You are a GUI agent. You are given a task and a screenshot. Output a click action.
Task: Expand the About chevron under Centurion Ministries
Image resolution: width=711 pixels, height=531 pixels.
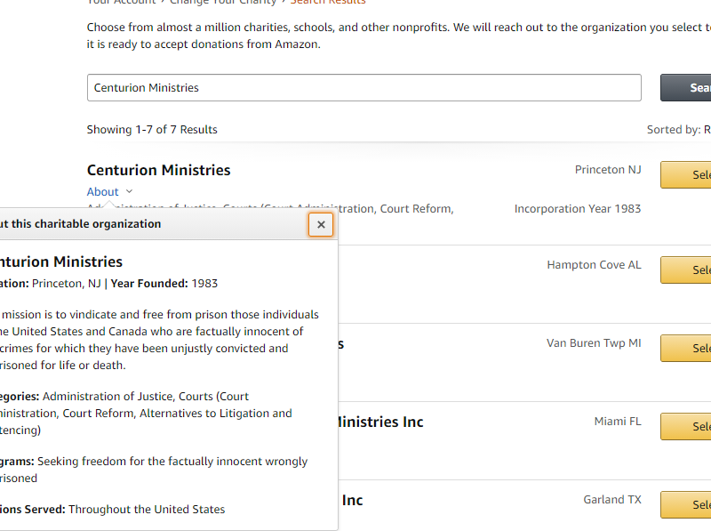129,191
